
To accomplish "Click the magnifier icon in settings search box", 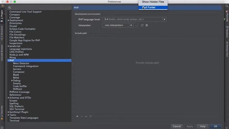I will point(10,8).
